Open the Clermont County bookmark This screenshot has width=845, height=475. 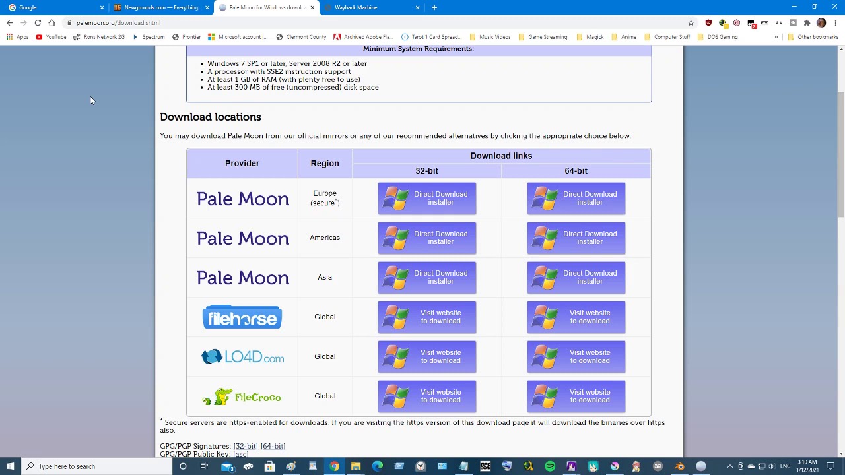click(301, 37)
